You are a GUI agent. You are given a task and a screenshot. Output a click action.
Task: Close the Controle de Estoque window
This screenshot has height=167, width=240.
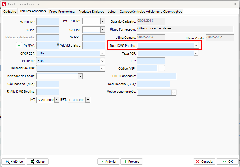[x=235, y=4]
